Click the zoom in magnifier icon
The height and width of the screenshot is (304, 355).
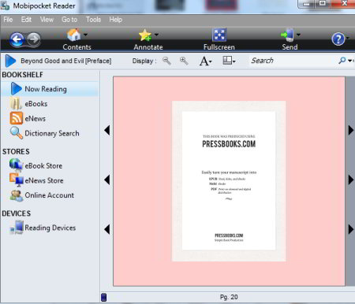point(184,61)
